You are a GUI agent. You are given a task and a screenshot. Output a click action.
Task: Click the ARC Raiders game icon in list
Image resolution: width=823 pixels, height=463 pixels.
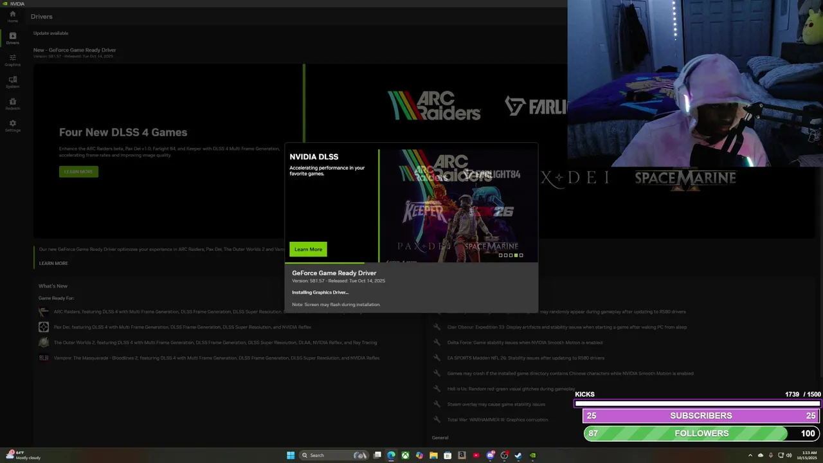(x=44, y=312)
